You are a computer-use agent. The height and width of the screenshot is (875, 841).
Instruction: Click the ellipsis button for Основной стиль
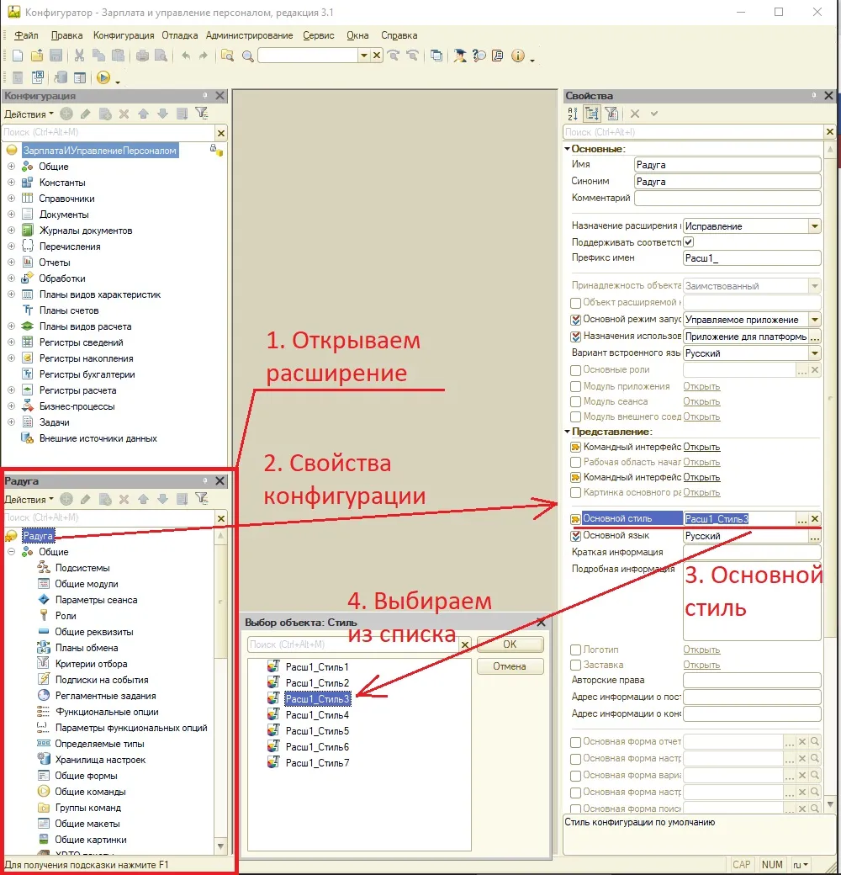point(802,519)
